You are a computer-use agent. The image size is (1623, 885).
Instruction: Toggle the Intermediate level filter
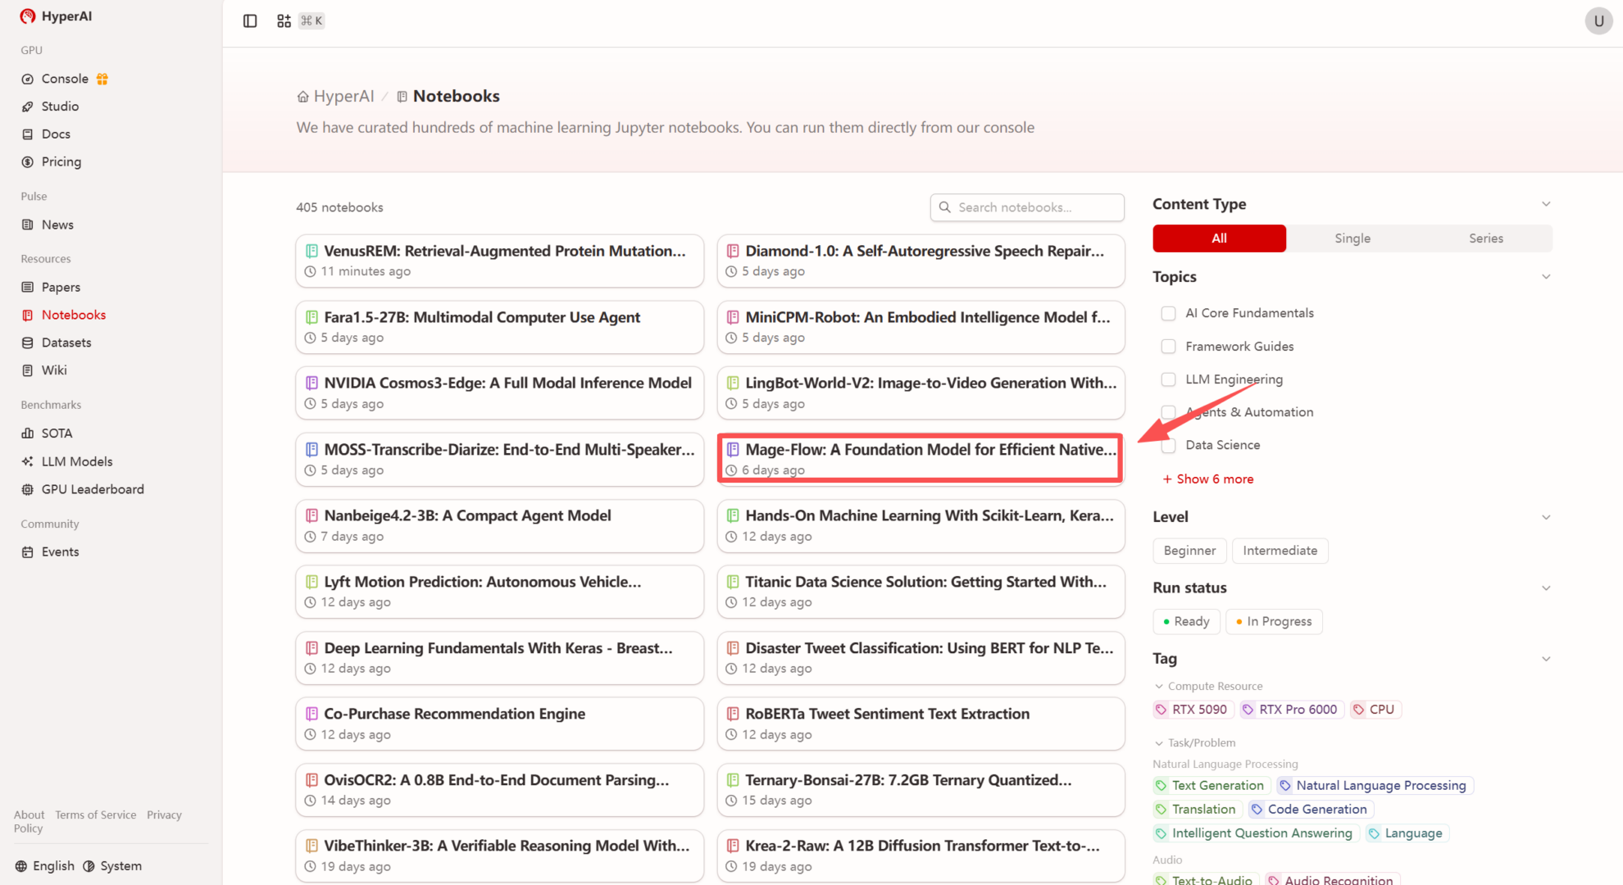pos(1280,551)
